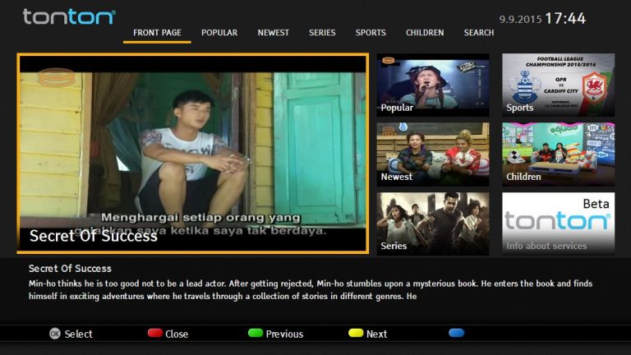
Task: Click the green Previous button icon
Action: click(256, 333)
